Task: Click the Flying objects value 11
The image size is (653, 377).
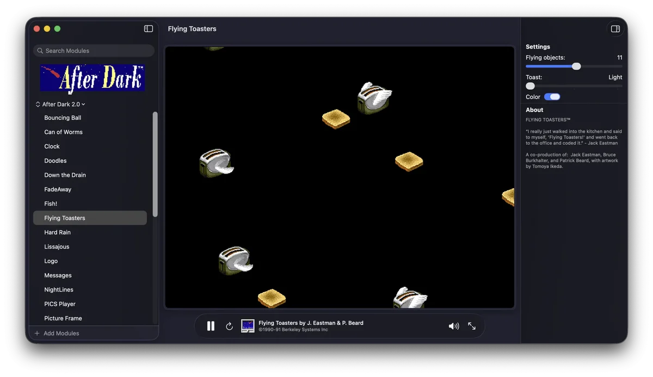Action: click(619, 58)
